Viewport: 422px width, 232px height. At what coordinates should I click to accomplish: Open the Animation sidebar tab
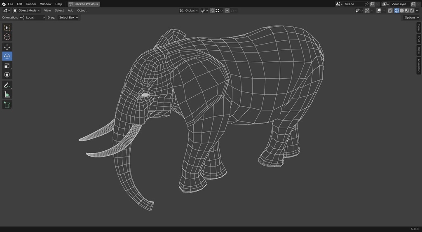419,66
